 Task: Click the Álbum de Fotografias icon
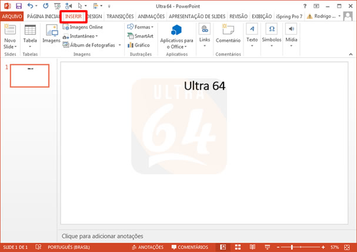click(66, 45)
